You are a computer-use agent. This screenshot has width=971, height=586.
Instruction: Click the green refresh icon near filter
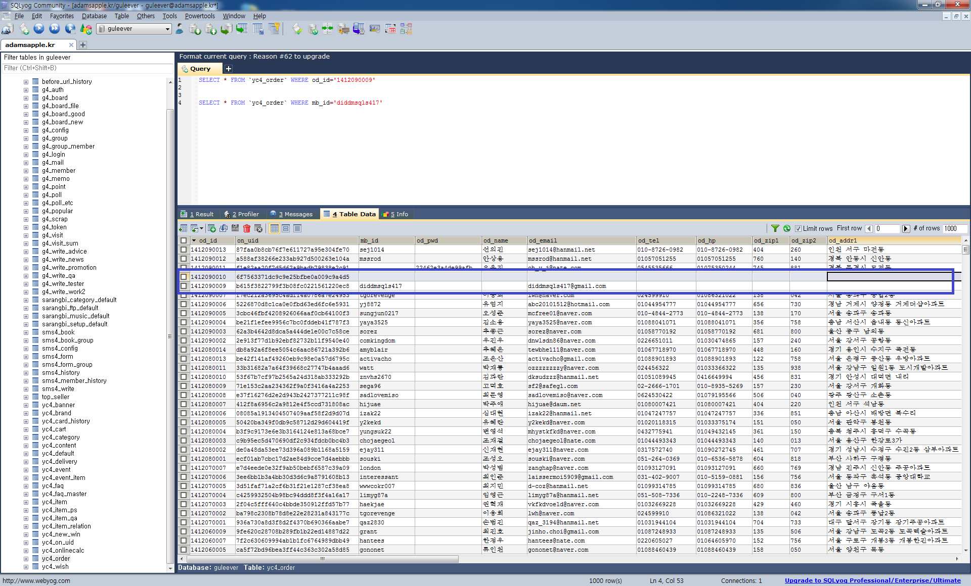[x=787, y=228]
